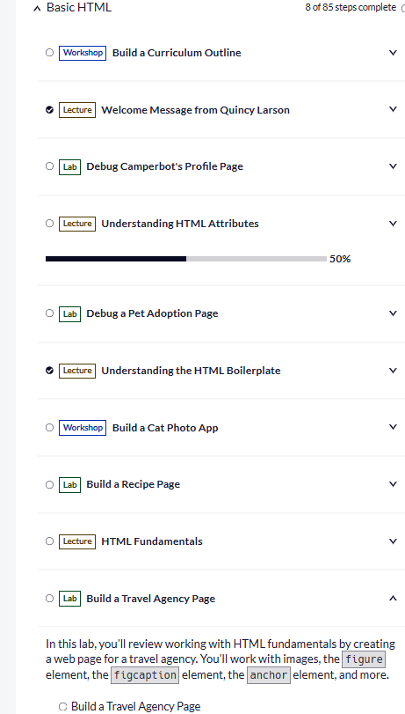
Task: Click the status circle next to HTML Fundamentals
Action: 49,541
